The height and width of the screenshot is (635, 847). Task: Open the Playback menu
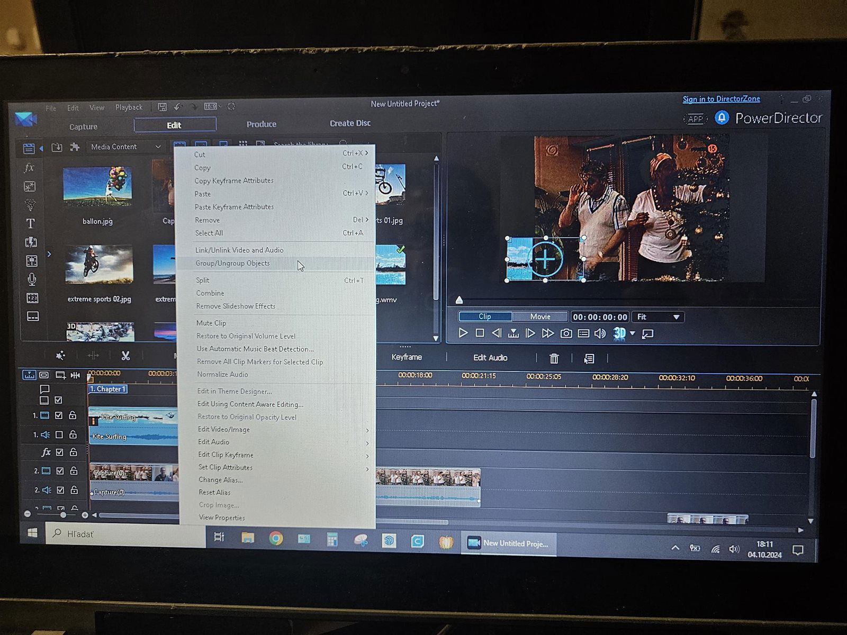point(129,107)
